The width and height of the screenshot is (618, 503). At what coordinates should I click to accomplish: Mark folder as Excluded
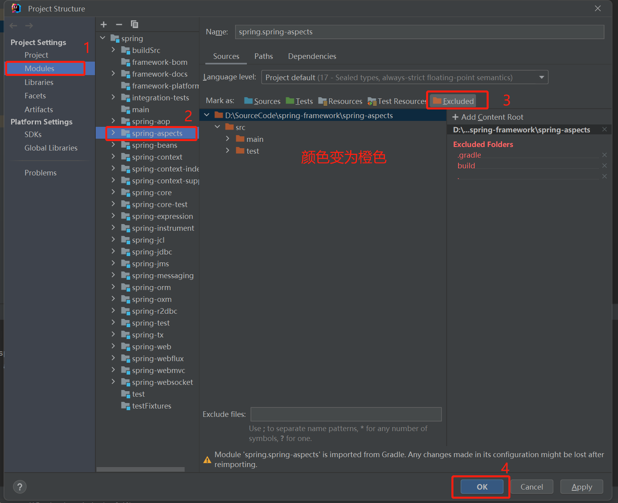pyautogui.click(x=453, y=101)
